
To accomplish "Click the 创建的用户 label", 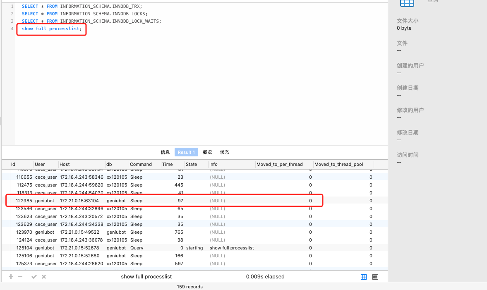I will 410,65.
